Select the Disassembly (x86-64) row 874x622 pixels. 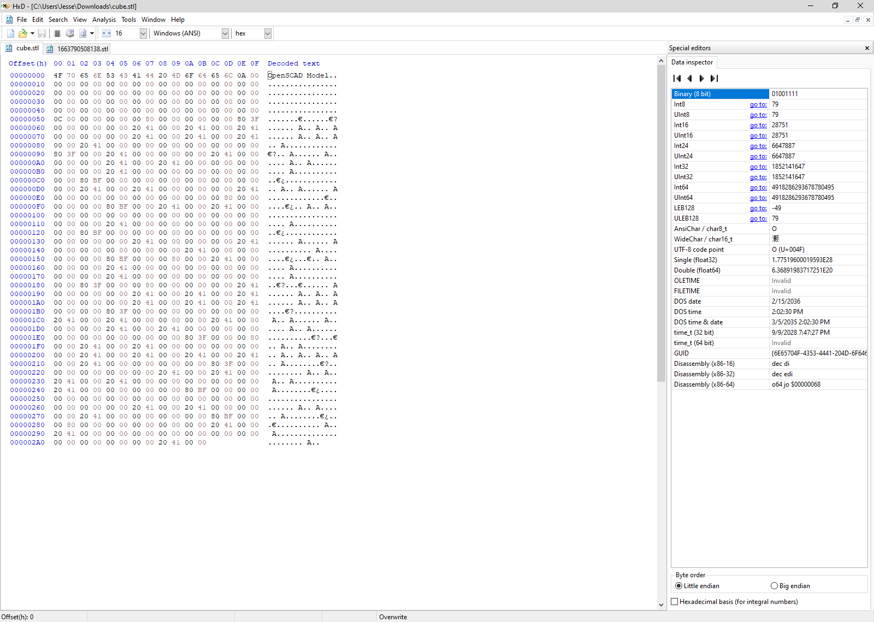769,384
